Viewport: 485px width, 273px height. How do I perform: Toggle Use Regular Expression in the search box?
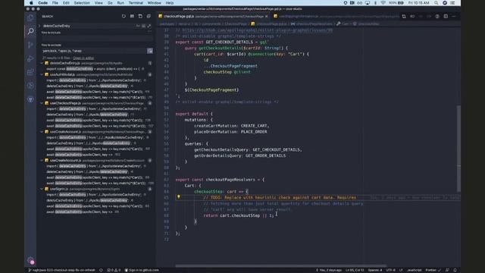pos(149,26)
